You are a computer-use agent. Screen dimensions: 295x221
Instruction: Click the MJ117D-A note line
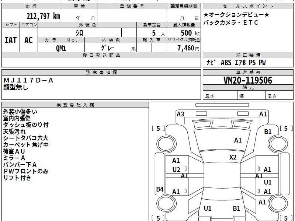28,80
